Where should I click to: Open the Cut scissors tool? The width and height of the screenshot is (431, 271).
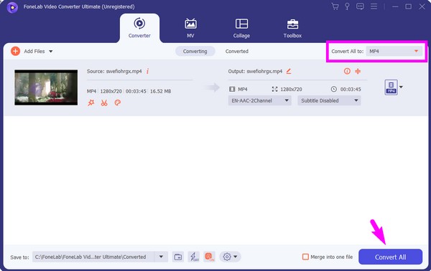[x=104, y=103]
